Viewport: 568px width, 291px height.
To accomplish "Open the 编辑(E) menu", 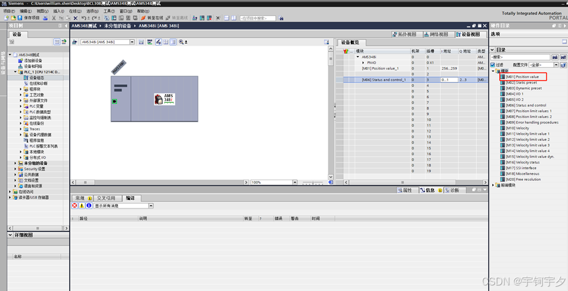I will click(x=26, y=11).
